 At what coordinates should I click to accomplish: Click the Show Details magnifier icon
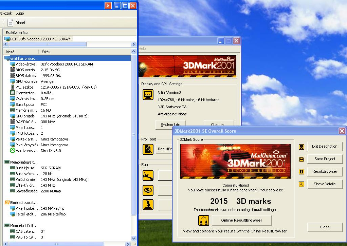302,184
